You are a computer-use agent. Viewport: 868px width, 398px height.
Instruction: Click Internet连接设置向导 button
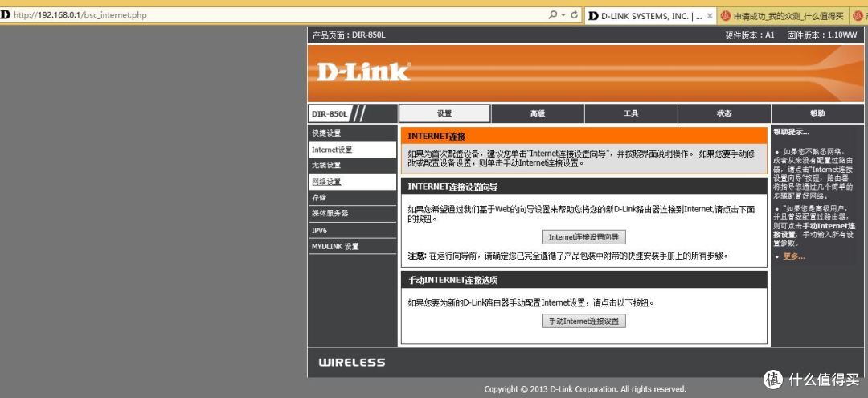point(583,237)
